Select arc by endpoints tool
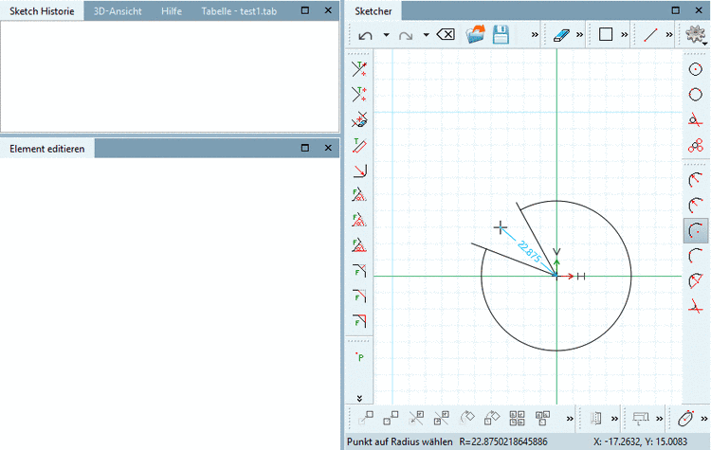The image size is (711, 450). pyautogui.click(x=696, y=256)
